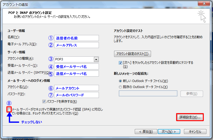
Task: Select 新しい Outlook データ ファイル radio button
Action: point(120,81)
